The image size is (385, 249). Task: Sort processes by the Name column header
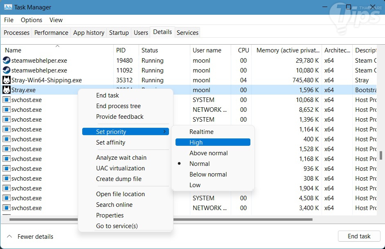click(13, 50)
